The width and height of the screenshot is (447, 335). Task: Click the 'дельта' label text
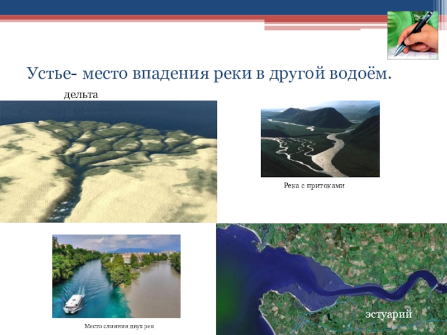point(81,95)
